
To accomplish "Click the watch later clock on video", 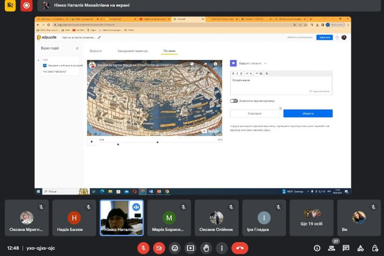I will (192, 64).
